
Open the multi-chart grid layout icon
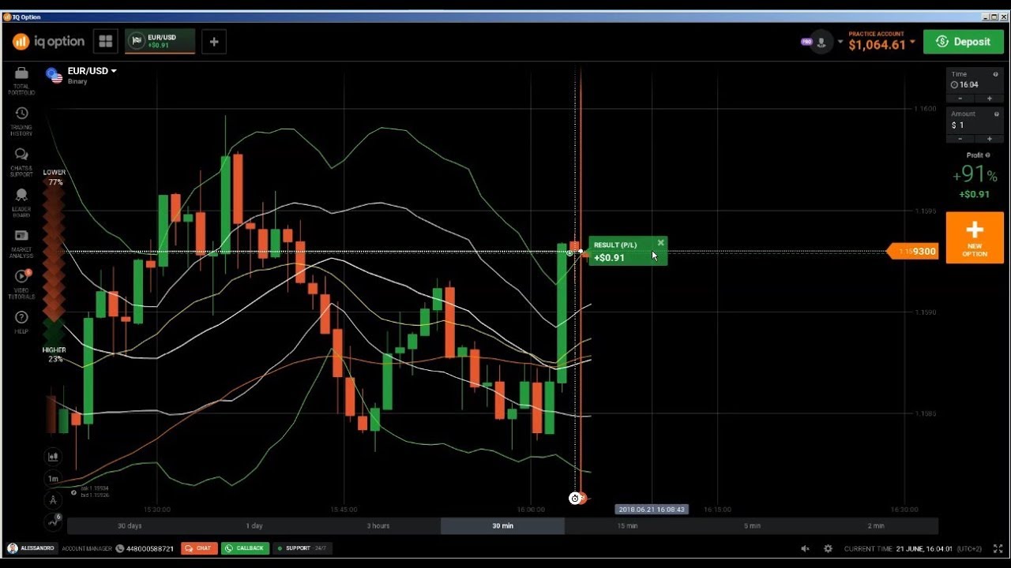point(105,42)
